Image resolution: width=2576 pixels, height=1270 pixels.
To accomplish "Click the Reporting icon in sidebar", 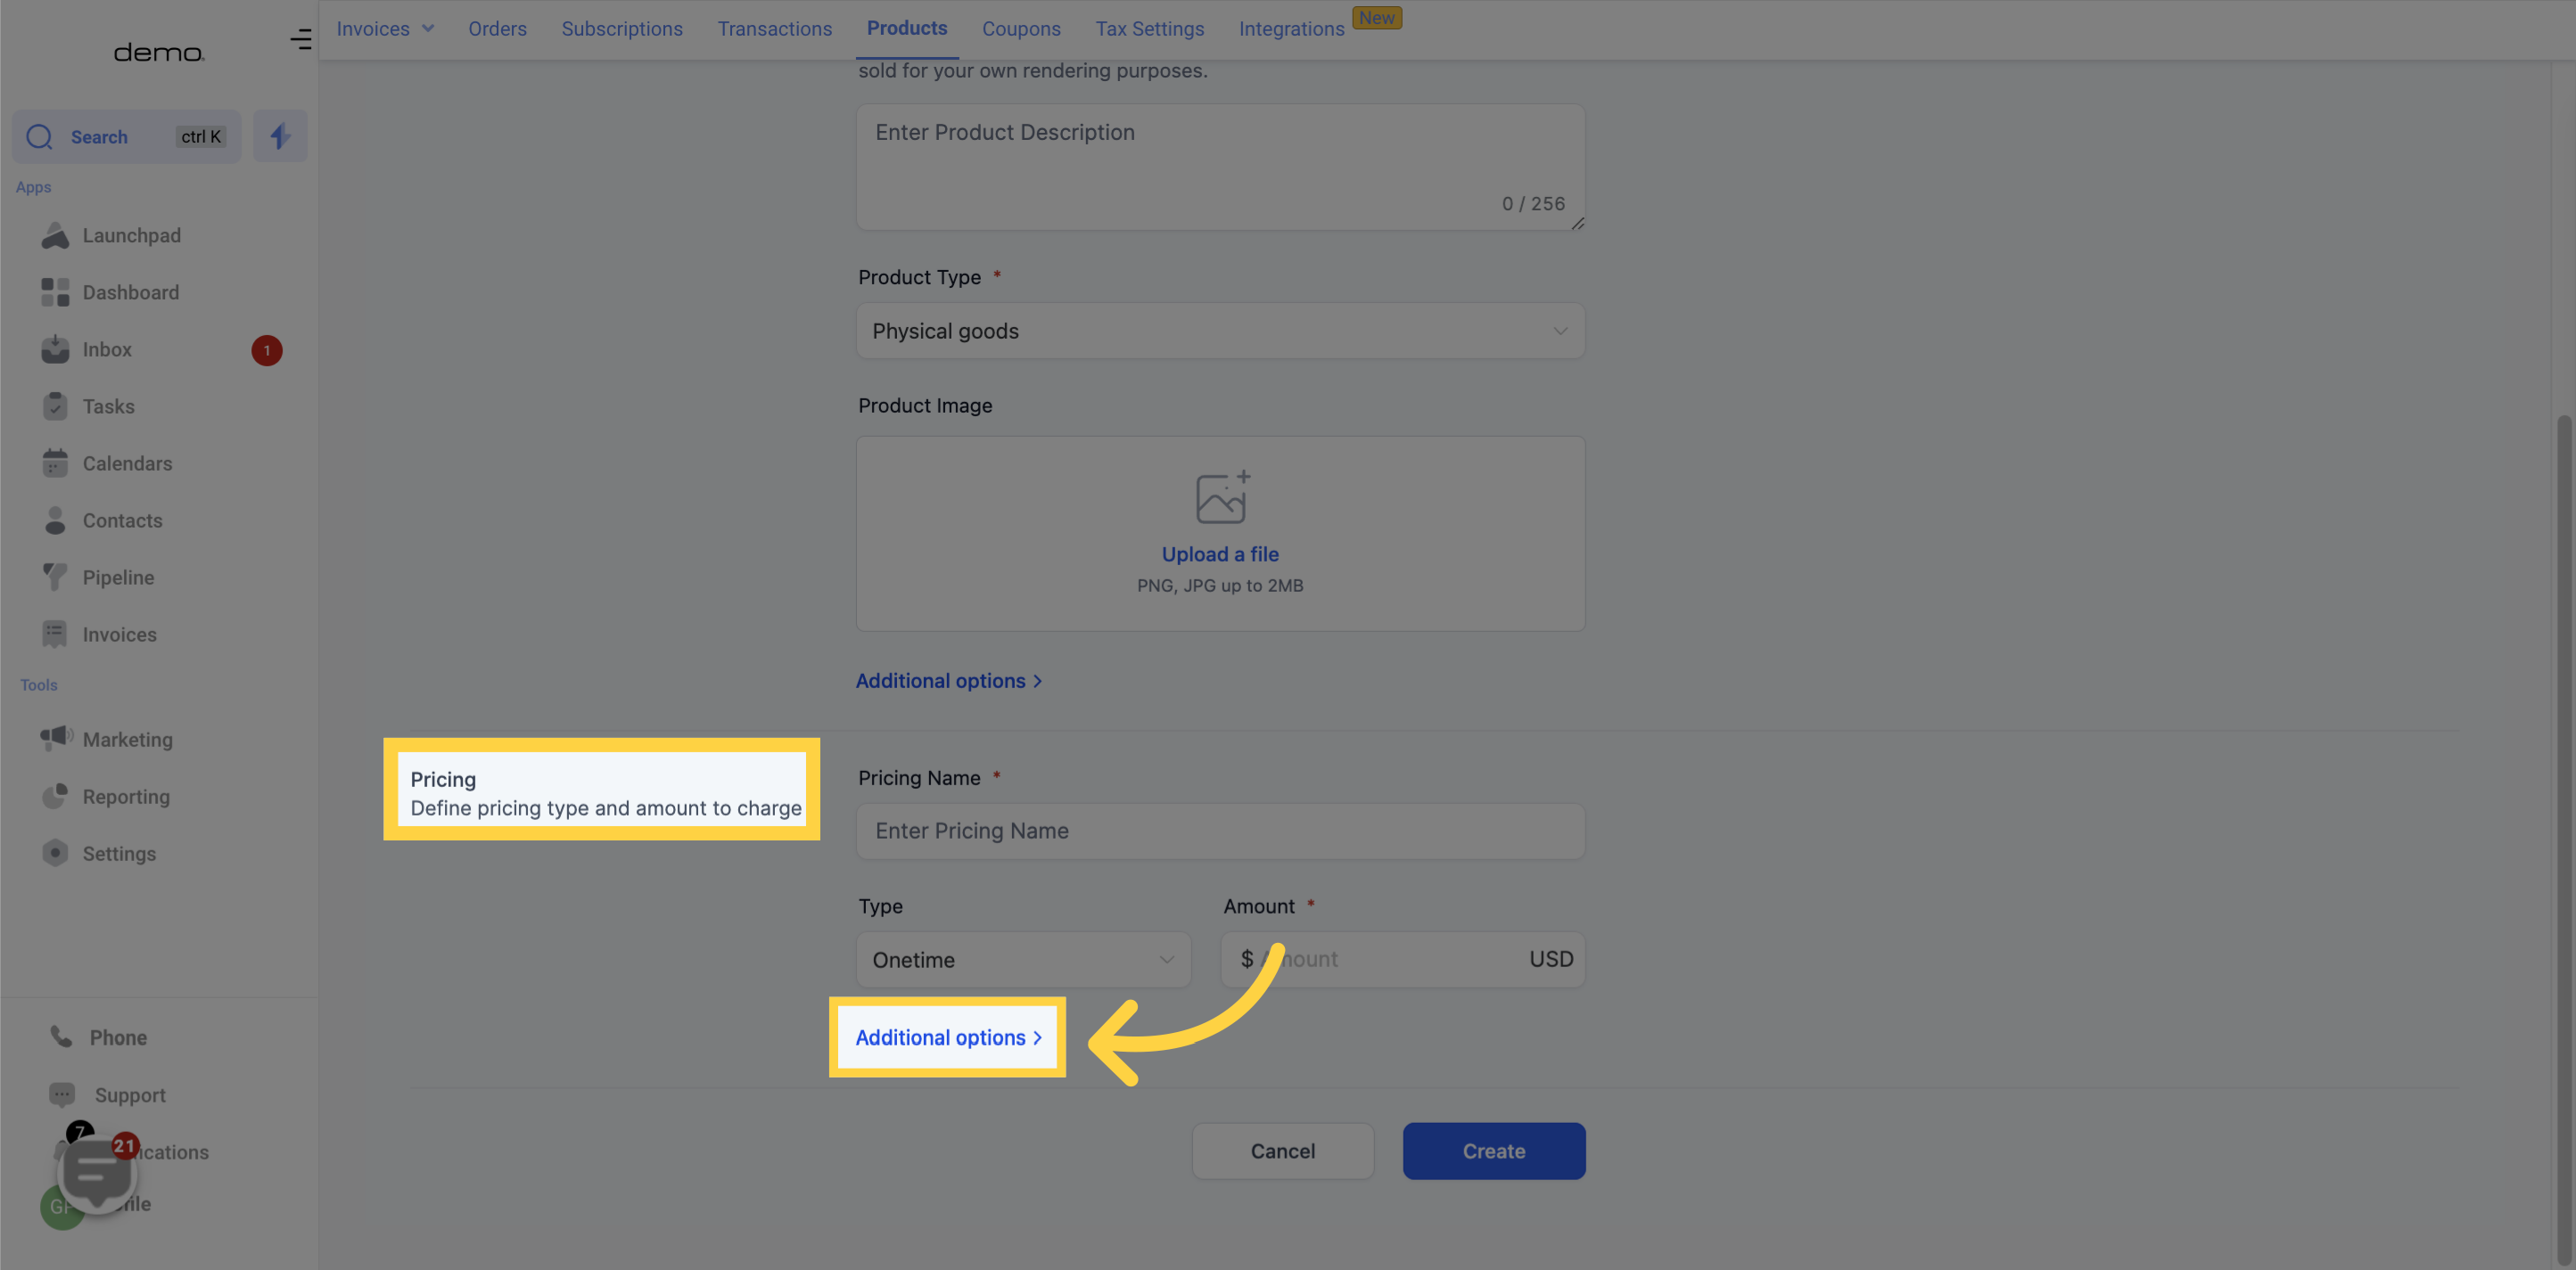I will pyautogui.click(x=54, y=797).
